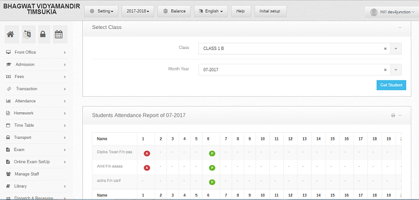Collapse the Select Class panel
Image resolution: width=419 pixels, height=200 pixels.
tap(400, 27)
